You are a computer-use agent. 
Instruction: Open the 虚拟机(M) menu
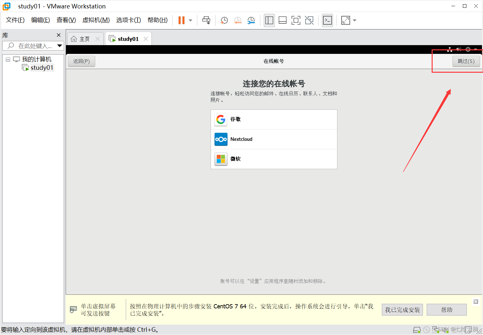pyautogui.click(x=96, y=20)
